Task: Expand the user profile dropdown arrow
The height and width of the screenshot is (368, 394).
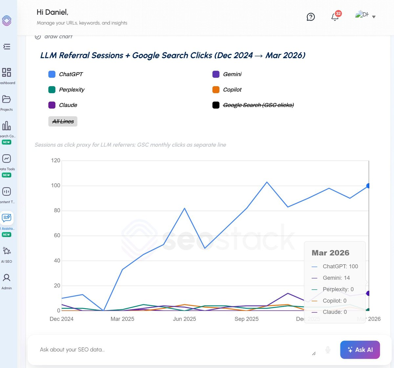Action: pos(374,17)
